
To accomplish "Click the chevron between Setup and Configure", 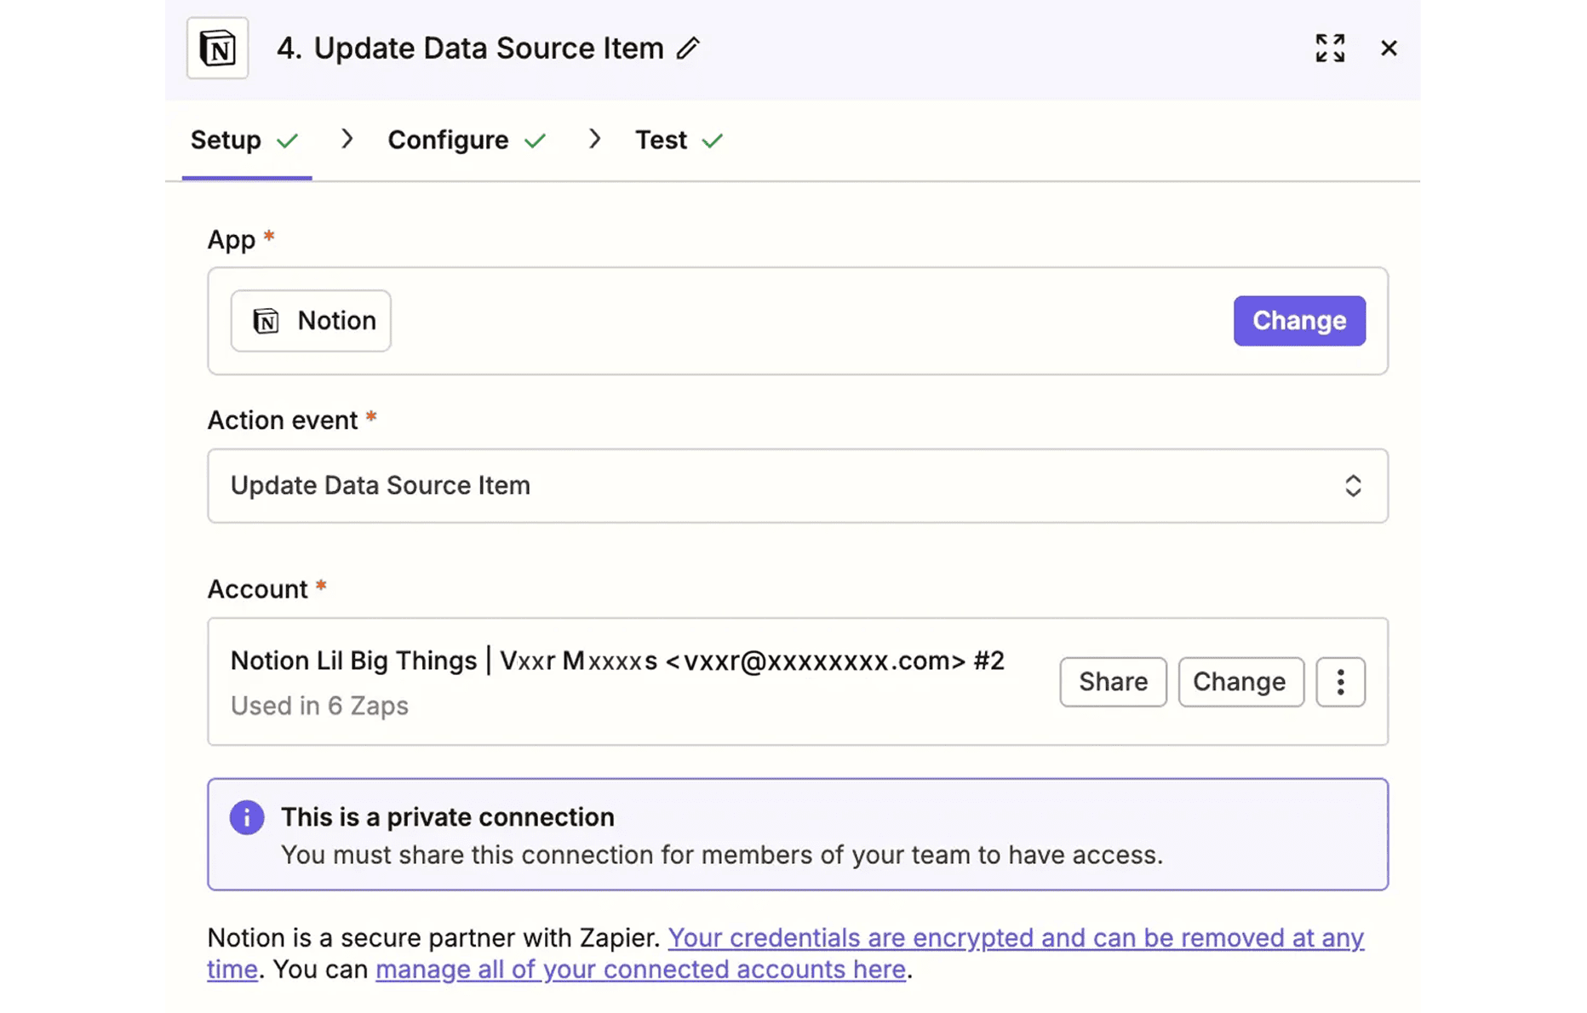I will [x=347, y=139].
